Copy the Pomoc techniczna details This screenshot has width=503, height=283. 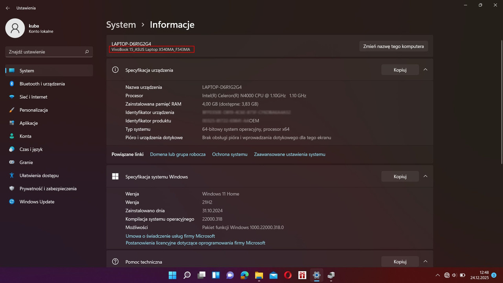pos(400,261)
